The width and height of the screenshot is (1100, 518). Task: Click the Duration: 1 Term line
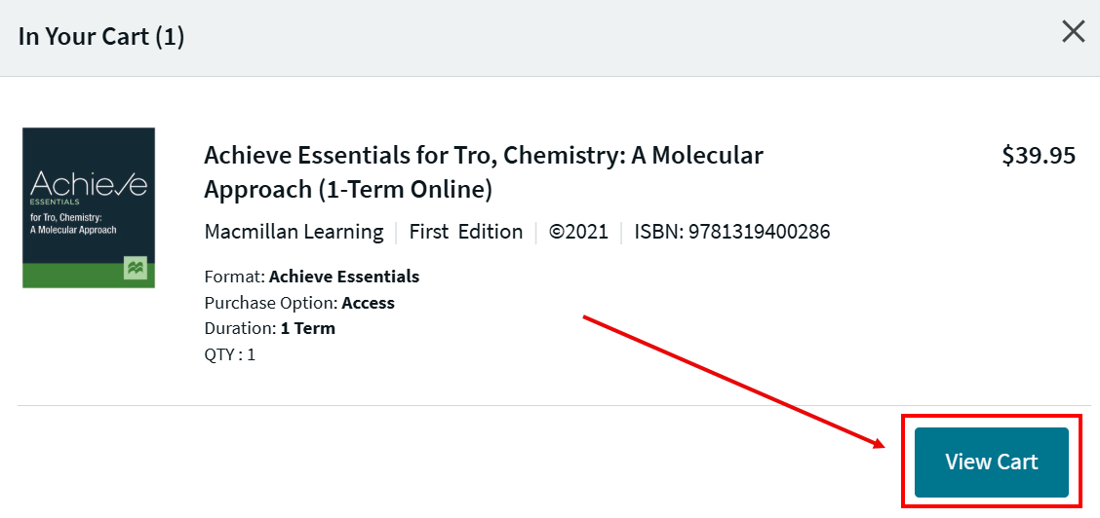click(x=269, y=328)
